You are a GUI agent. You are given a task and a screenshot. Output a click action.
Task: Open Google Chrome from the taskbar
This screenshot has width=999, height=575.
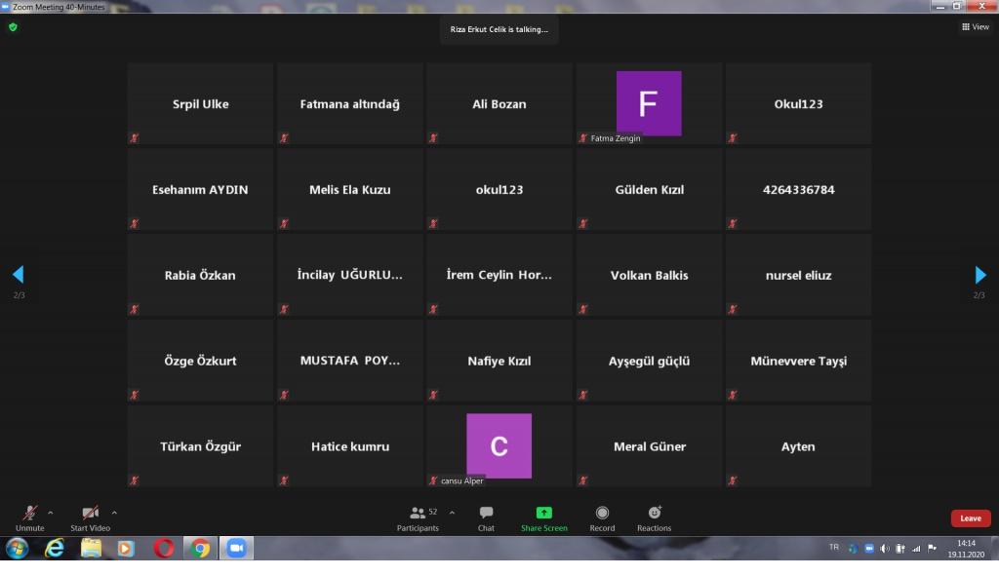click(200, 549)
